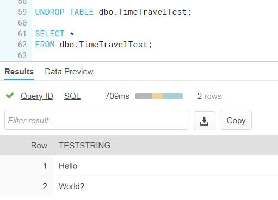Viewport: 278px width, 200px height.
Task: Click the query time breakdown bar
Action: coord(159,96)
